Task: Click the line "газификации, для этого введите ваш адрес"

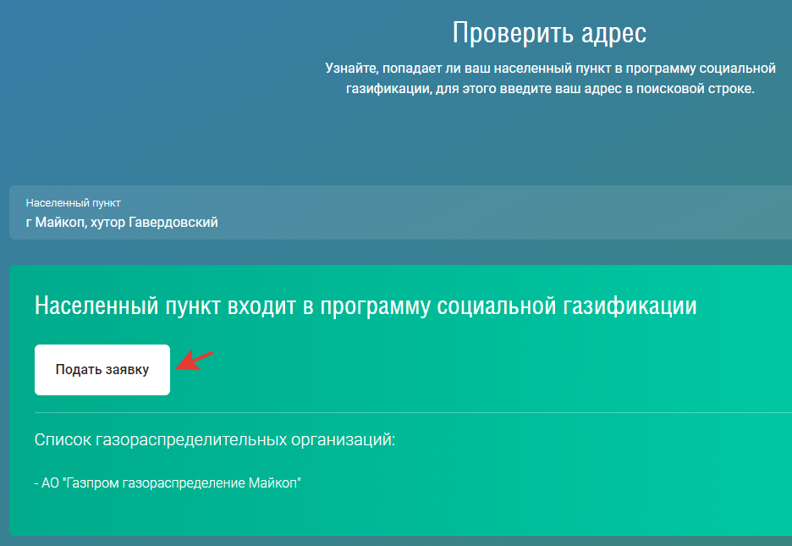Action: [550, 88]
